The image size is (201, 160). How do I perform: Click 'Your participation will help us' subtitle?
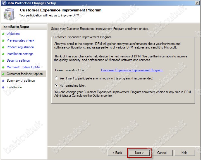(49, 15)
